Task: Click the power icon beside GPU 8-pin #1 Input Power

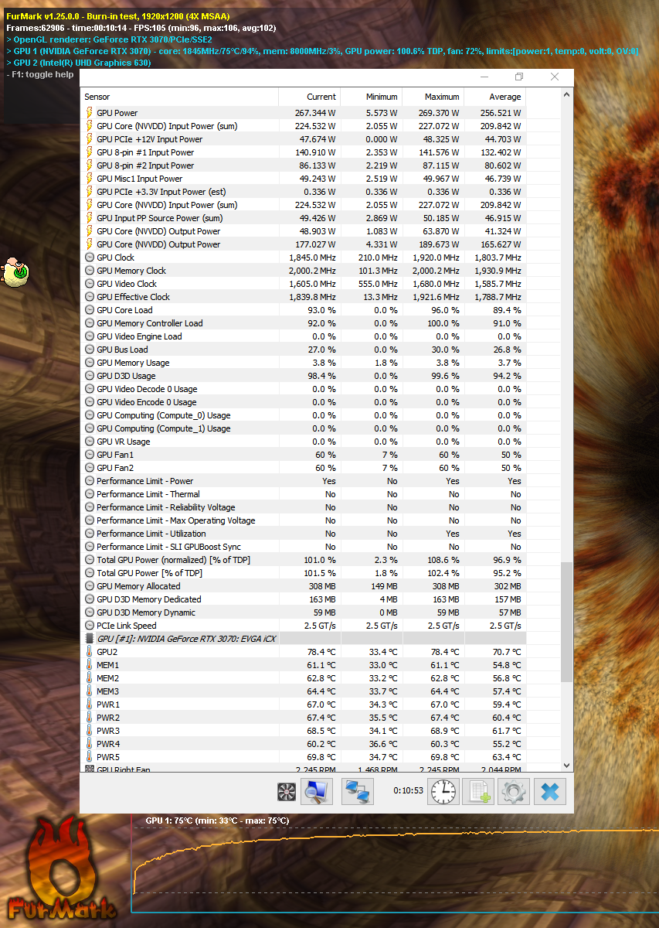Action: [x=90, y=152]
